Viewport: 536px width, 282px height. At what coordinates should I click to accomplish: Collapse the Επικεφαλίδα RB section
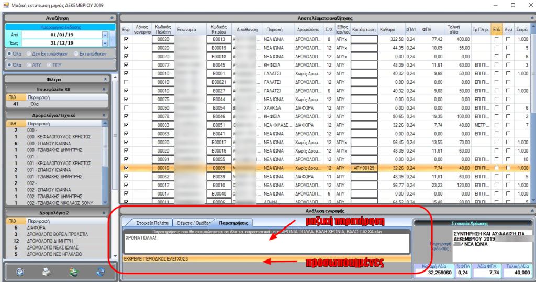(105, 89)
